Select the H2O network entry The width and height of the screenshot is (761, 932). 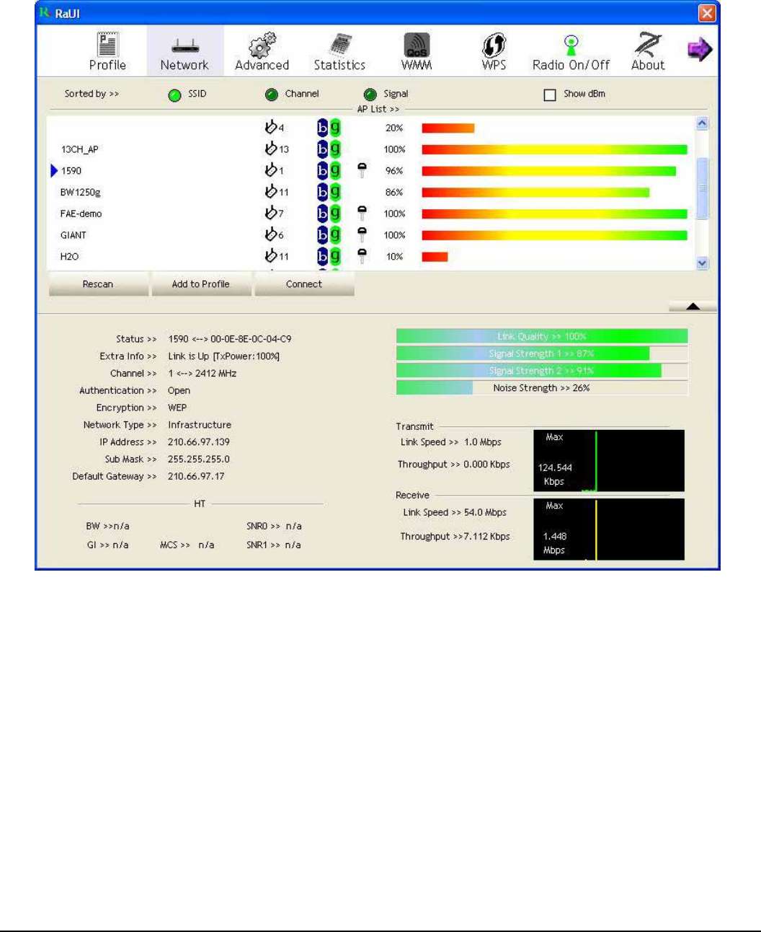point(371,257)
